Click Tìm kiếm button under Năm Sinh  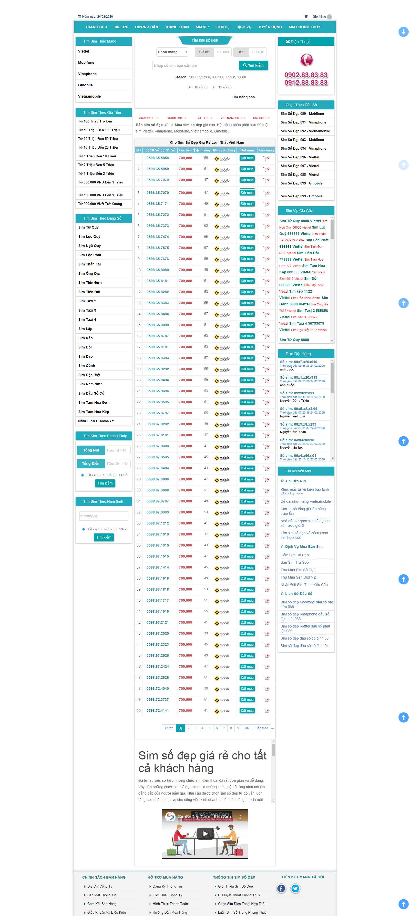click(104, 538)
